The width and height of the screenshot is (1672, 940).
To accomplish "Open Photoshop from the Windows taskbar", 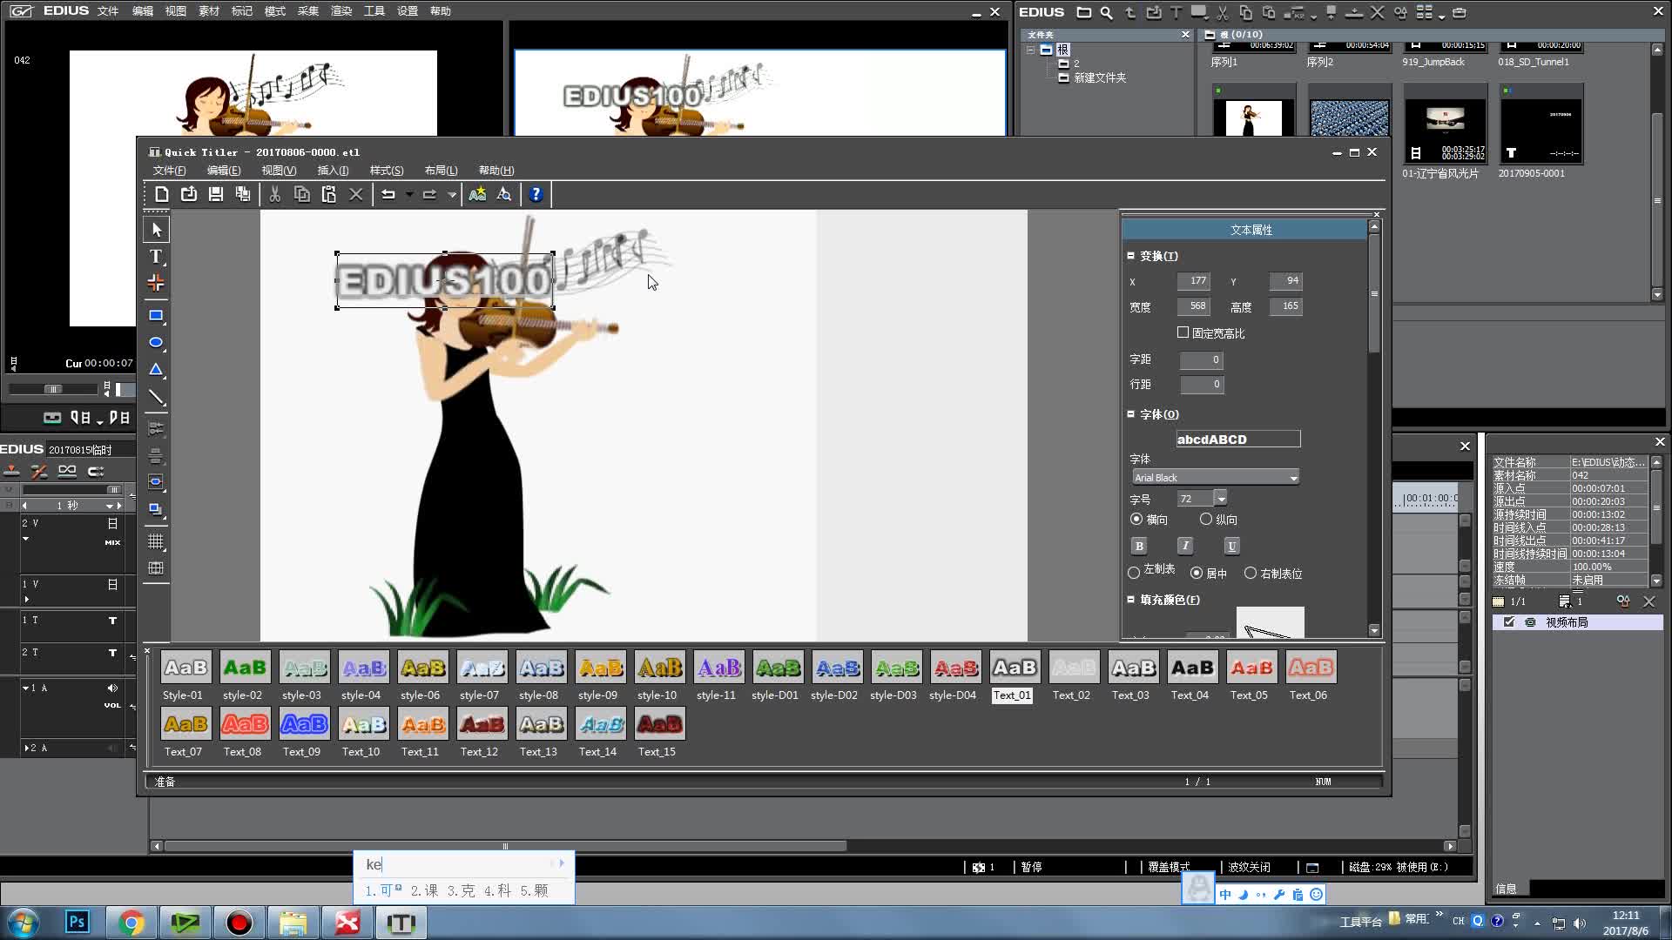I will (x=77, y=922).
